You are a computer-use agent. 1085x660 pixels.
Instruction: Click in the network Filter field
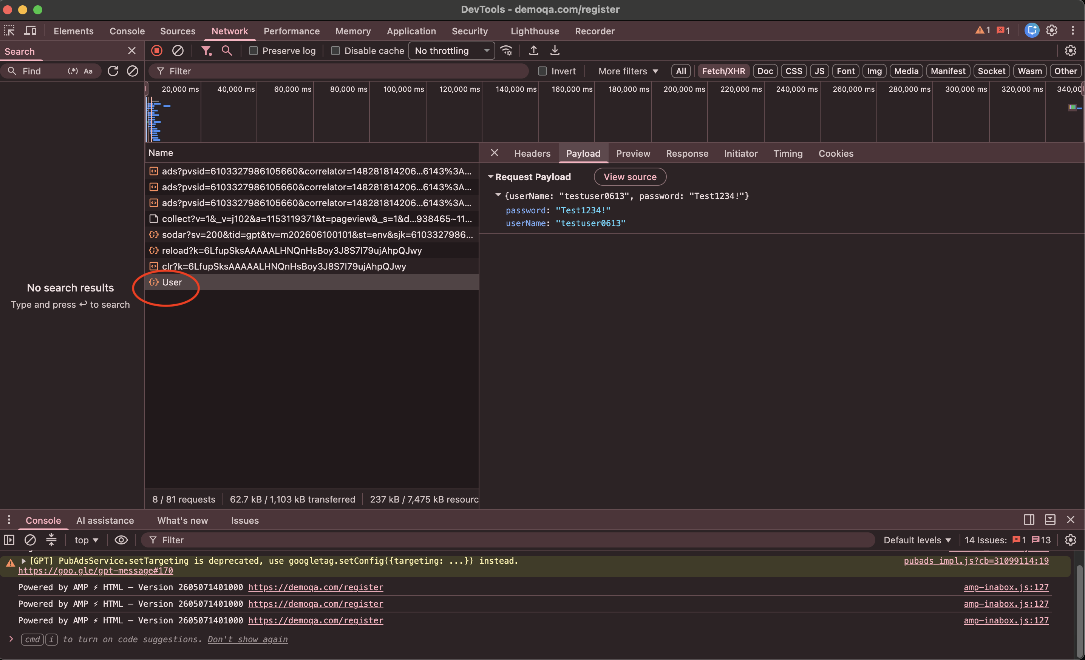point(338,71)
